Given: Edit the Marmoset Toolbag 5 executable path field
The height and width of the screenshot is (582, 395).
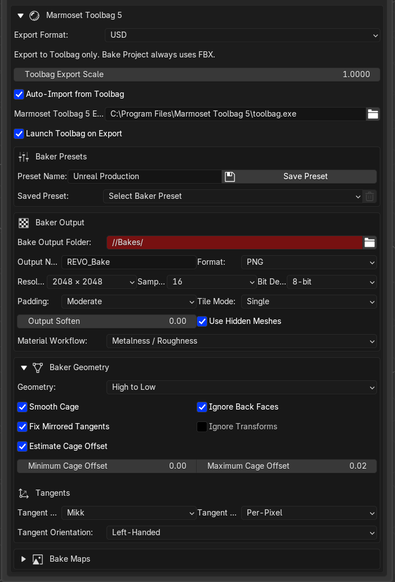Looking at the screenshot, I should 236,114.
